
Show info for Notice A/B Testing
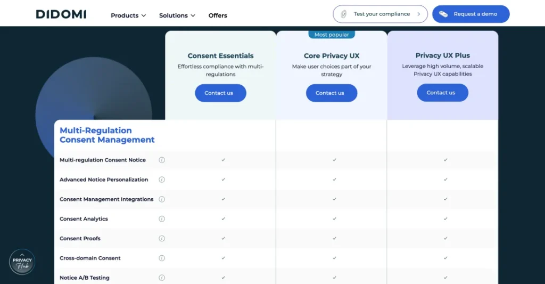162,278
